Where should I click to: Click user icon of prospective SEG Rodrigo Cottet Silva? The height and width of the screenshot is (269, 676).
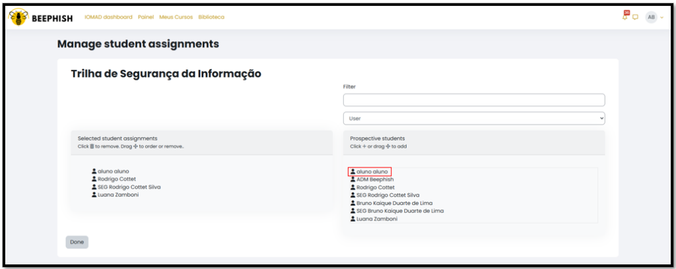coord(353,195)
